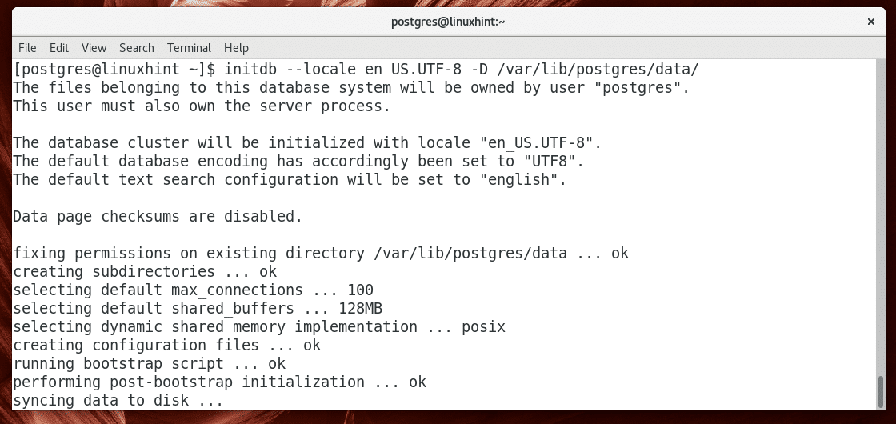The height and width of the screenshot is (424, 896).
Task: Click the 'This user must also own' line
Action: click(x=202, y=106)
